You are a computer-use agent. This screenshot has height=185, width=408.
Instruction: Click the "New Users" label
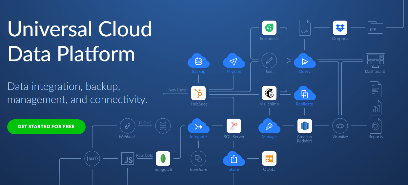(177, 90)
